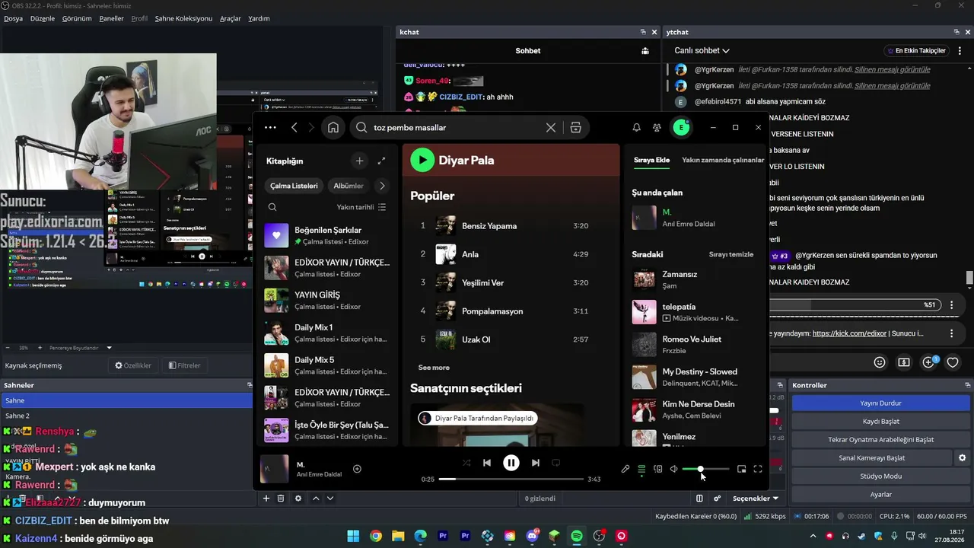Skip to the next track

(536, 463)
